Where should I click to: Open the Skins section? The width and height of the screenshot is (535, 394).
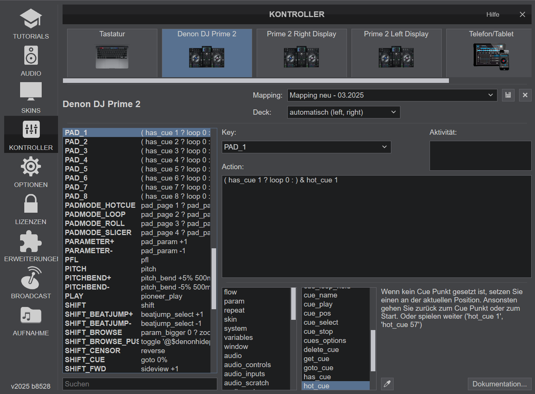point(31,98)
